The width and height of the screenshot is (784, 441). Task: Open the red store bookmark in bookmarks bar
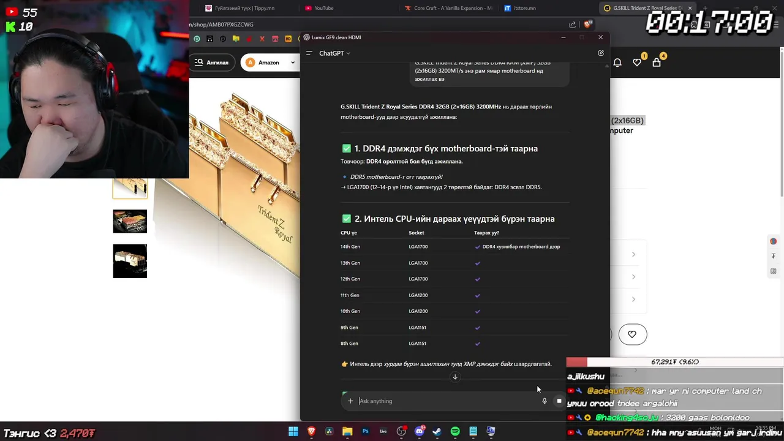pyautogui.click(x=275, y=39)
